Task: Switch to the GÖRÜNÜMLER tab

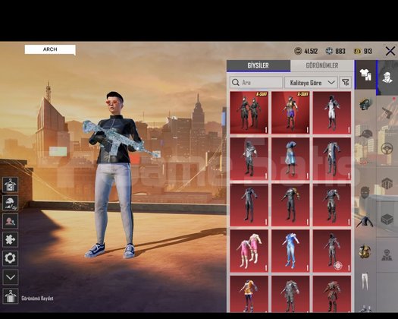Action: [x=322, y=65]
